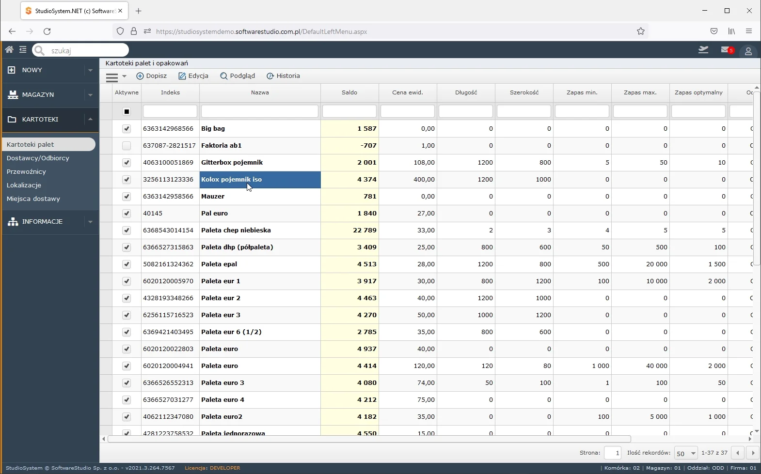Viewport: 761px width, 474px height.
Task: Open Historia for the selected record
Action: 283,76
